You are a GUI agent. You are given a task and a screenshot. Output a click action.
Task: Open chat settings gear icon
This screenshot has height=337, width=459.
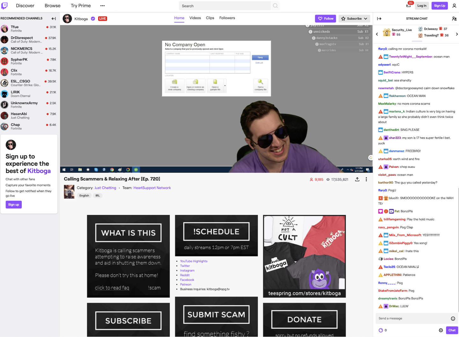tap(441, 330)
